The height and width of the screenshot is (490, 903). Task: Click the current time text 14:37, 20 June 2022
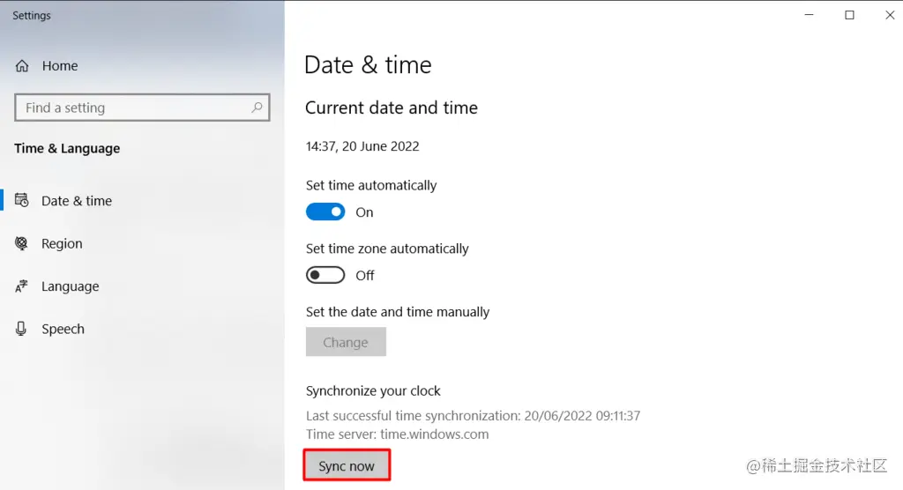362,146
